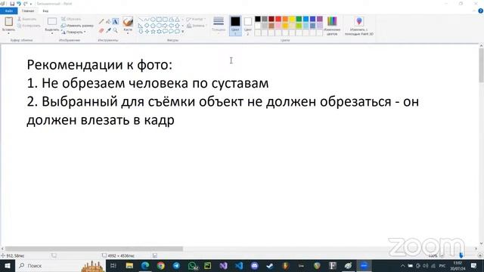
Task: Choose the straight line shape
Action: (141, 20)
